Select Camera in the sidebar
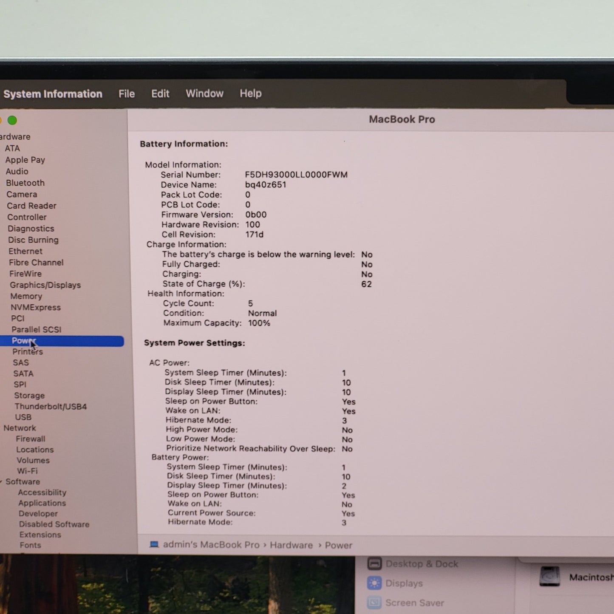 tap(22, 194)
